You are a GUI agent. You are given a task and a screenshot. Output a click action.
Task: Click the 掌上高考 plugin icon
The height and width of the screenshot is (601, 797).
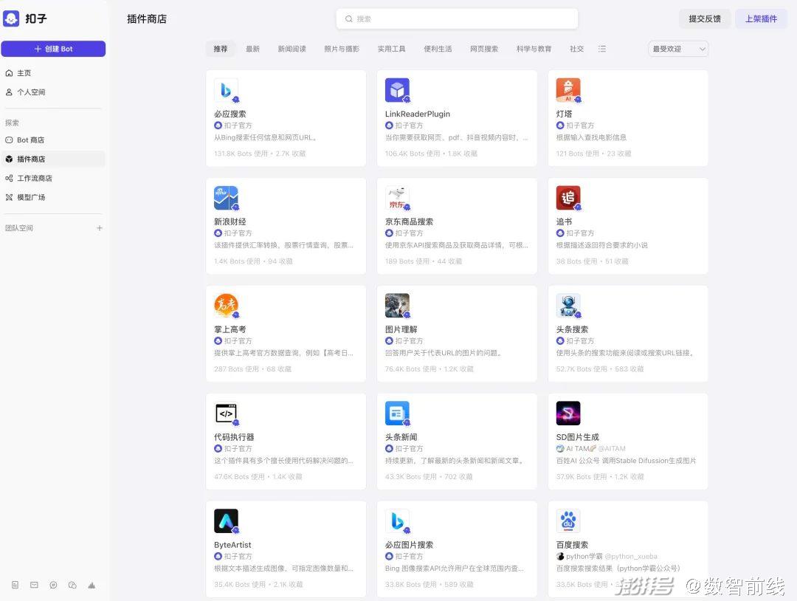[x=226, y=306]
